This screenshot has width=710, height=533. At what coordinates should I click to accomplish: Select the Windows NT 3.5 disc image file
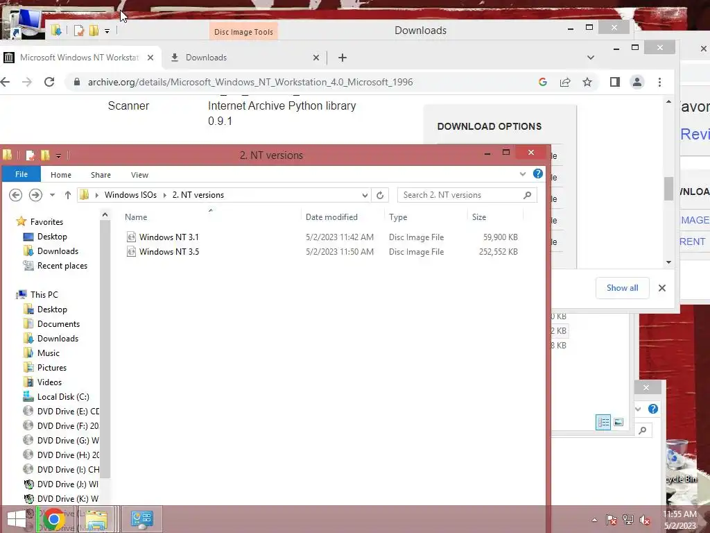coord(168,251)
